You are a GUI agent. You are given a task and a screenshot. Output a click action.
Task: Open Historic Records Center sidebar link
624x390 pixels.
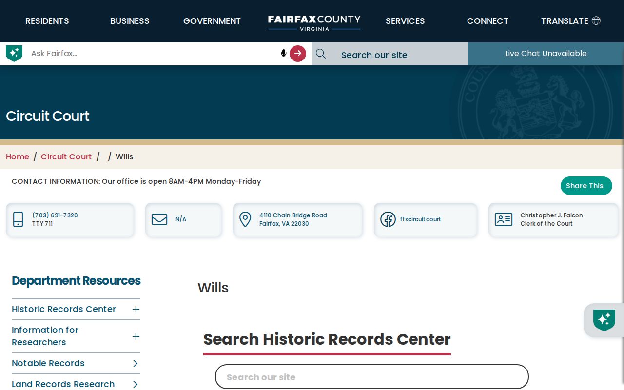click(64, 309)
